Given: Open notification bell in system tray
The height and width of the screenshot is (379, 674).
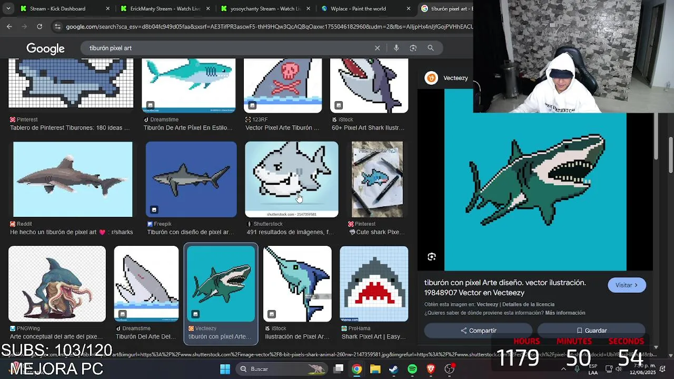Looking at the screenshot, I should pyautogui.click(x=663, y=369).
